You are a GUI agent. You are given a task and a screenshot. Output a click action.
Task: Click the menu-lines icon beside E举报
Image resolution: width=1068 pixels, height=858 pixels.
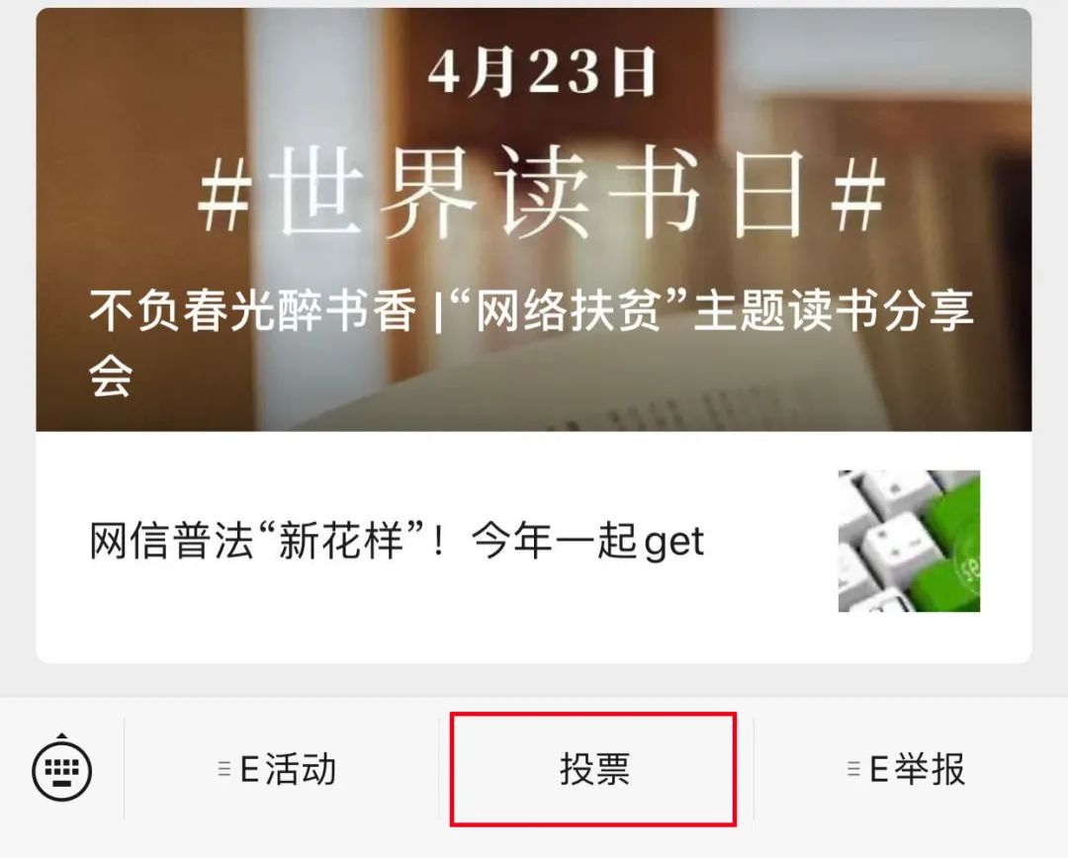[853, 769]
